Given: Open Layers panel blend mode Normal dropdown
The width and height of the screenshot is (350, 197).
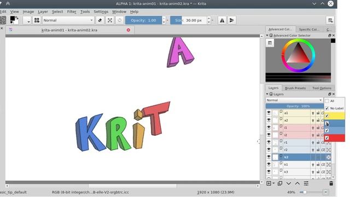Looking at the screenshot, I should 294,100.
